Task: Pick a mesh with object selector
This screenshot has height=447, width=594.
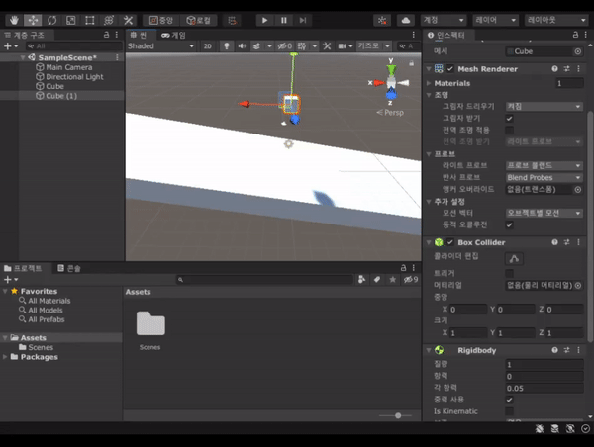Action: [x=578, y=51]
